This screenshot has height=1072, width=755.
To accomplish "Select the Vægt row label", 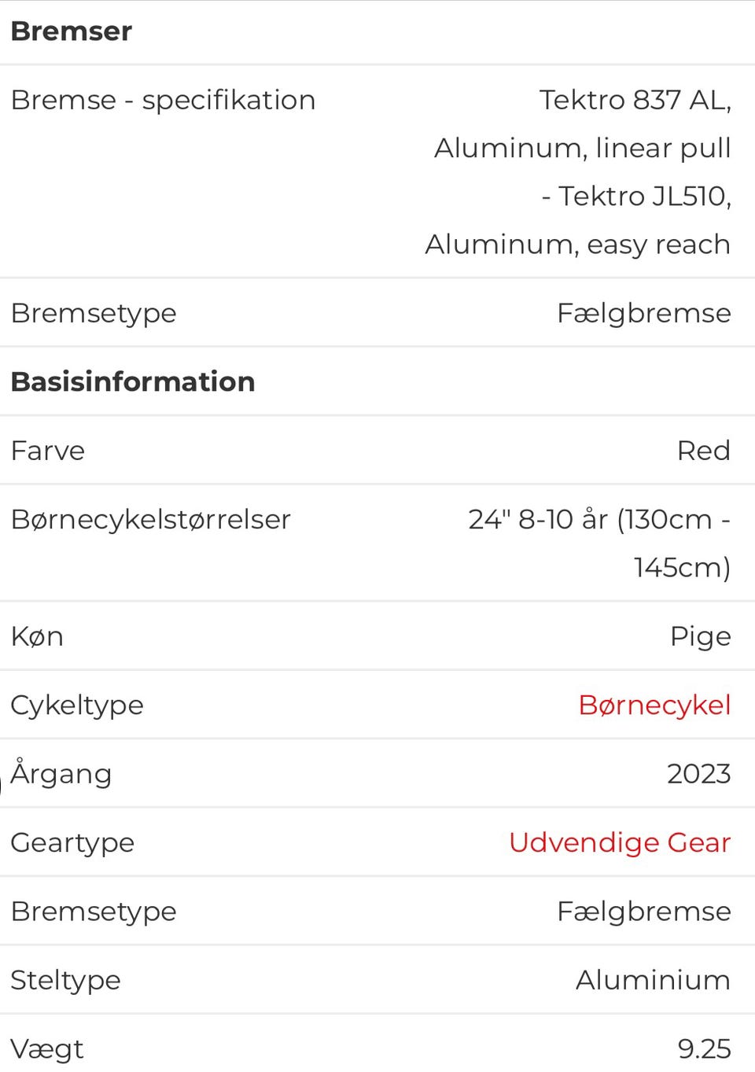I will click(x=47, y=1049).
